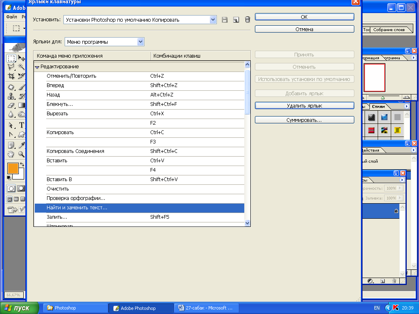Click the Отмена button
Image resolution: width=419 pixels, height=314 pixels.
click(304, 29)
